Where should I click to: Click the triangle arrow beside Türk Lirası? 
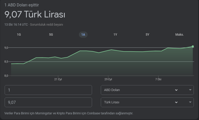(190, 102)
